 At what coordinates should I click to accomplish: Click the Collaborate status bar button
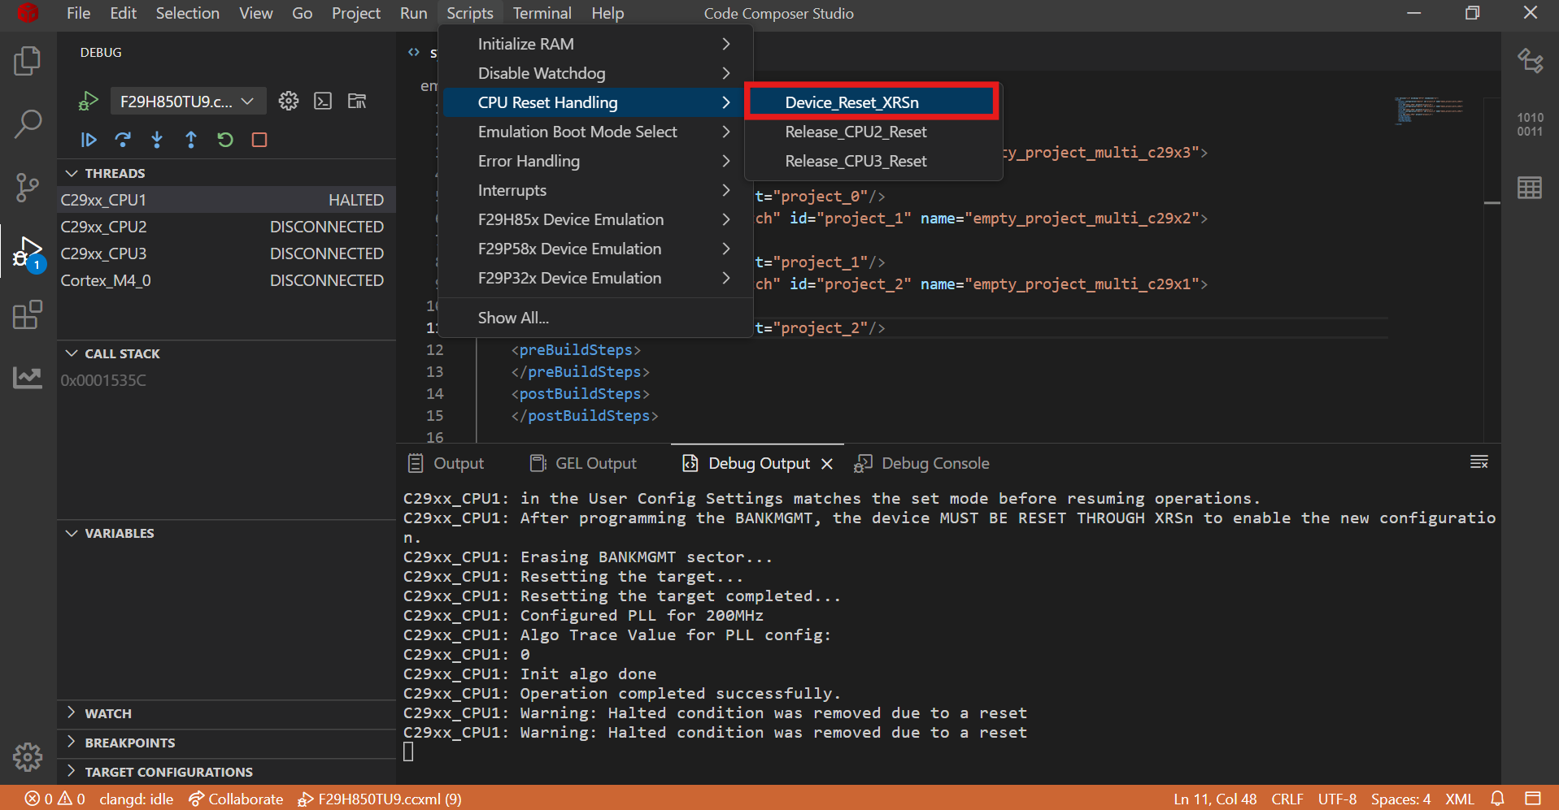coord(236,799)
